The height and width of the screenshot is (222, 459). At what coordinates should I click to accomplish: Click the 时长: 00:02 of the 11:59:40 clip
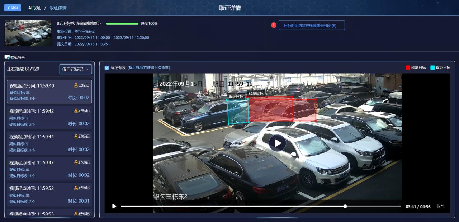[79, 98]
